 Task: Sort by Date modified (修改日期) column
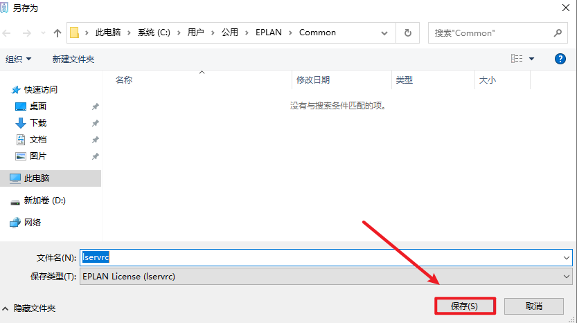tap(313, 80)
